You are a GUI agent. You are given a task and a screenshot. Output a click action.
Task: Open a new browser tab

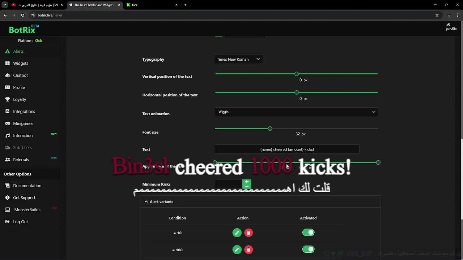click(185, 5)
